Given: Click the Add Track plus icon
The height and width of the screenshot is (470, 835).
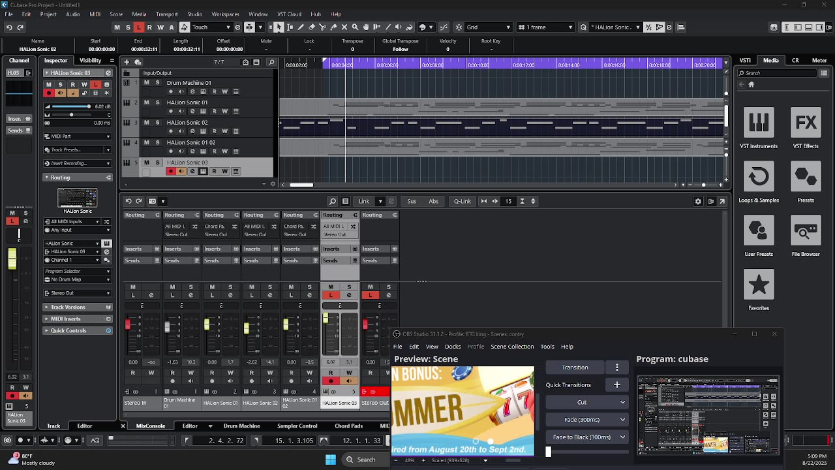Looking at the screenshot, I should click(x=127, y=62).
